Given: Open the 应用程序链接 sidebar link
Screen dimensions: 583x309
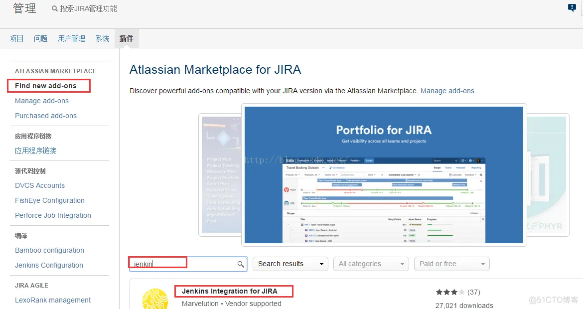Looking at the screenshot, I should (36, 151).
